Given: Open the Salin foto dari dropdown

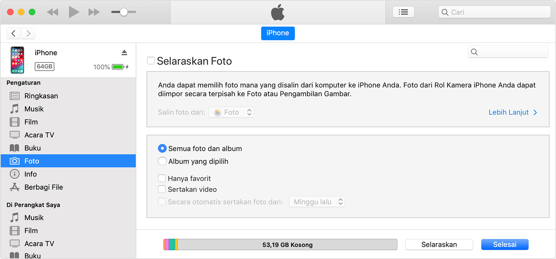Looking at the screenshot, I should [x=231, y=112].
